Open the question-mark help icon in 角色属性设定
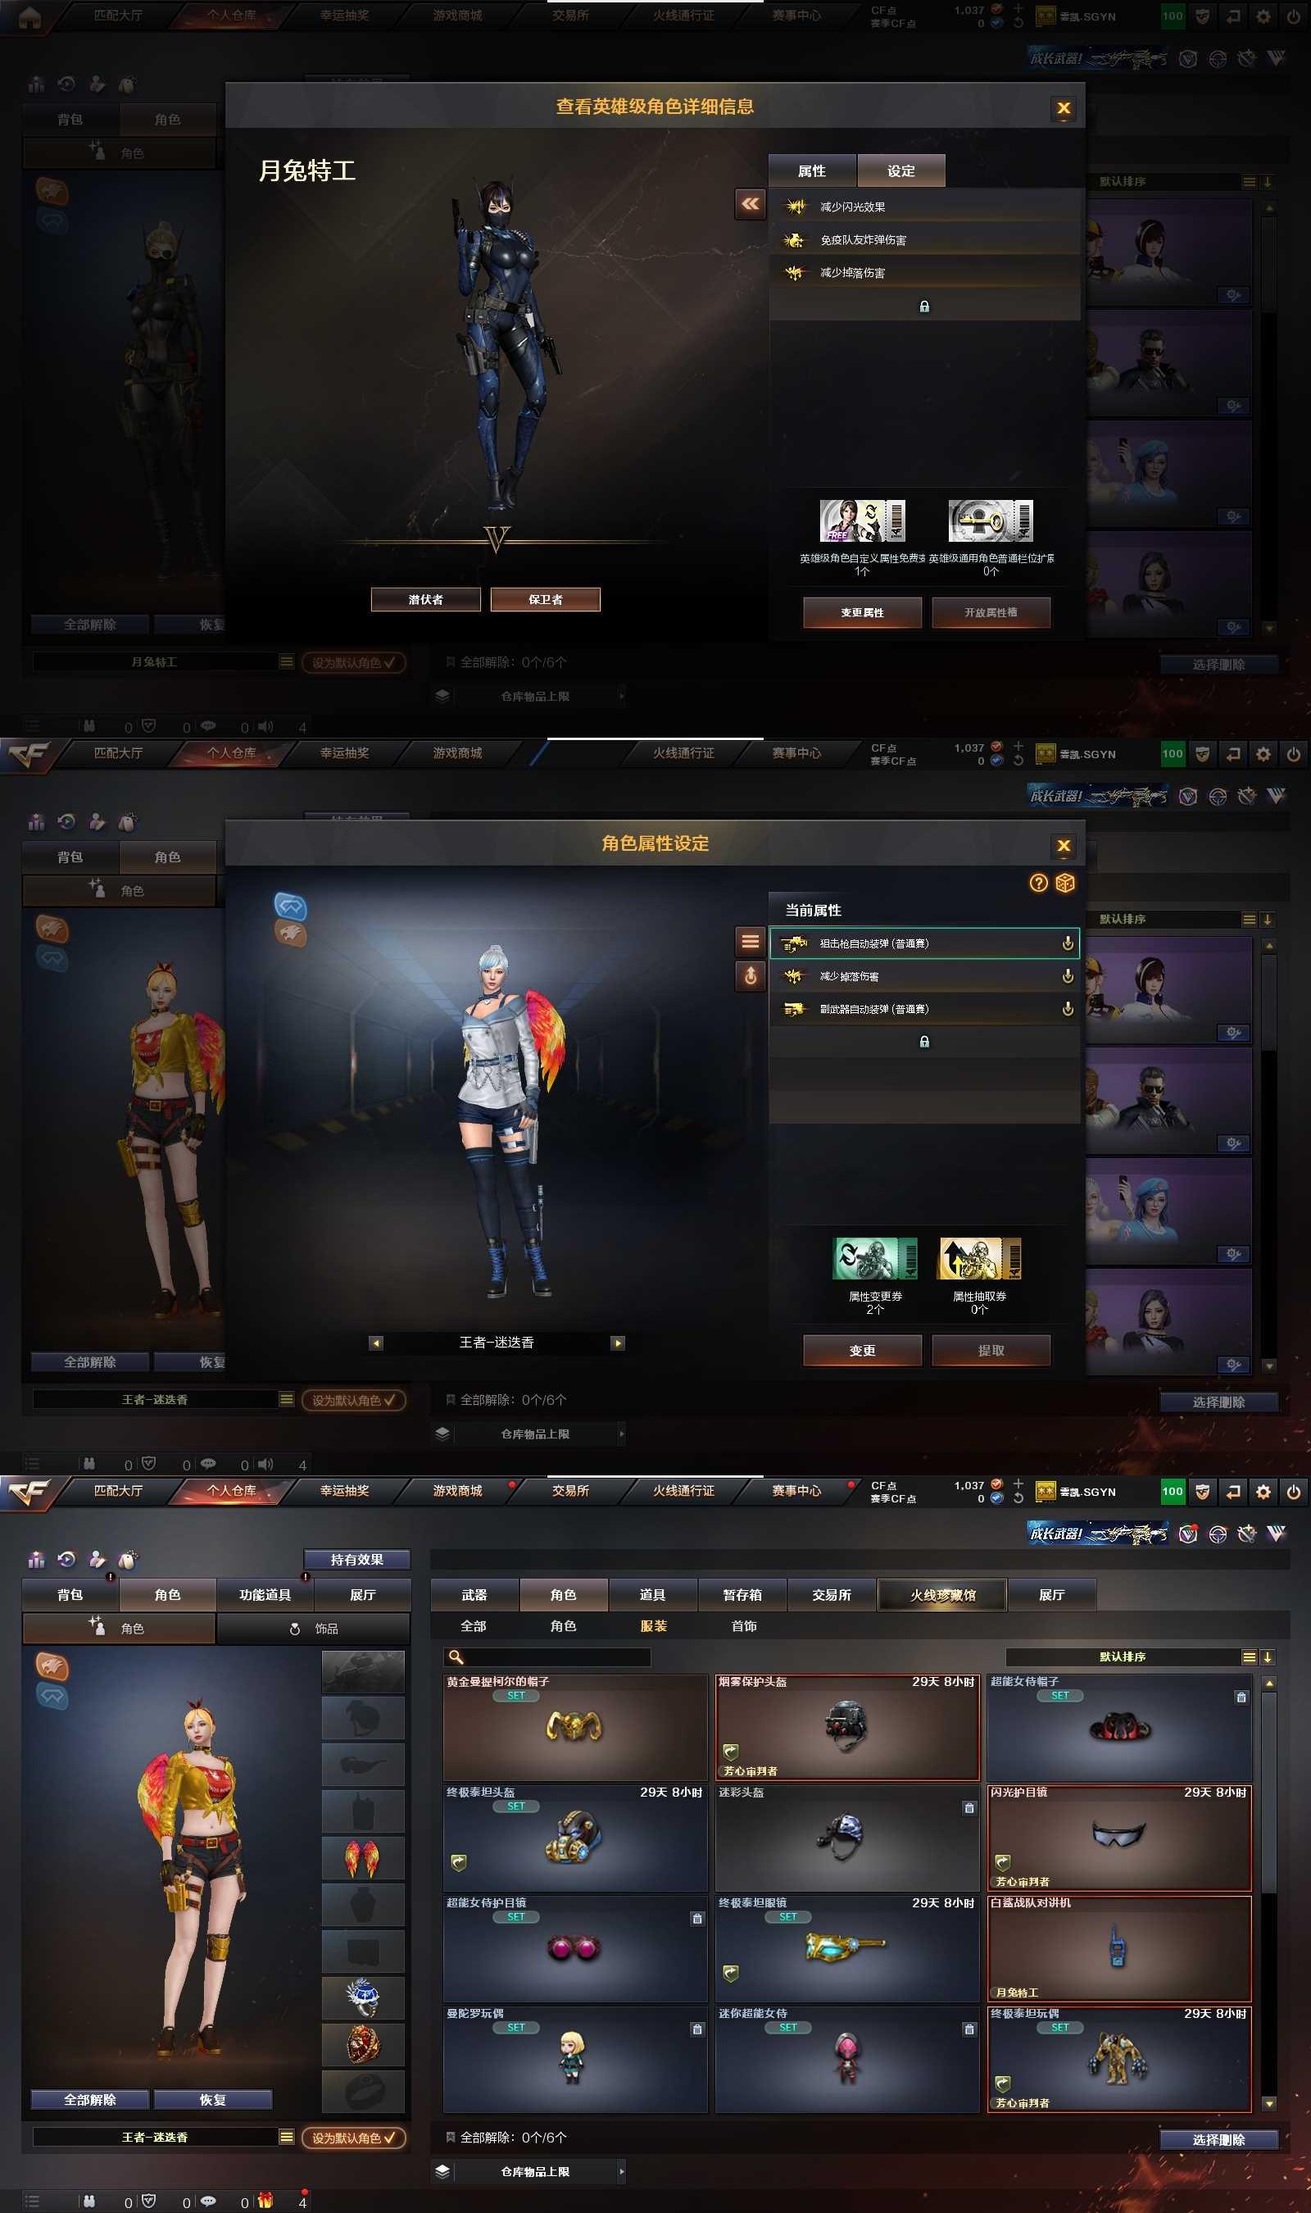The image size is (1311, 2213). coord(1039,883)
